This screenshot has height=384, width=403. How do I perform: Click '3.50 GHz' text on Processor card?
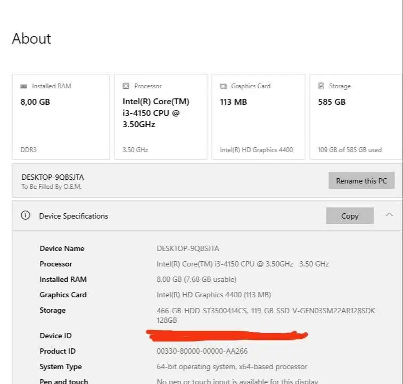(135, 149)
